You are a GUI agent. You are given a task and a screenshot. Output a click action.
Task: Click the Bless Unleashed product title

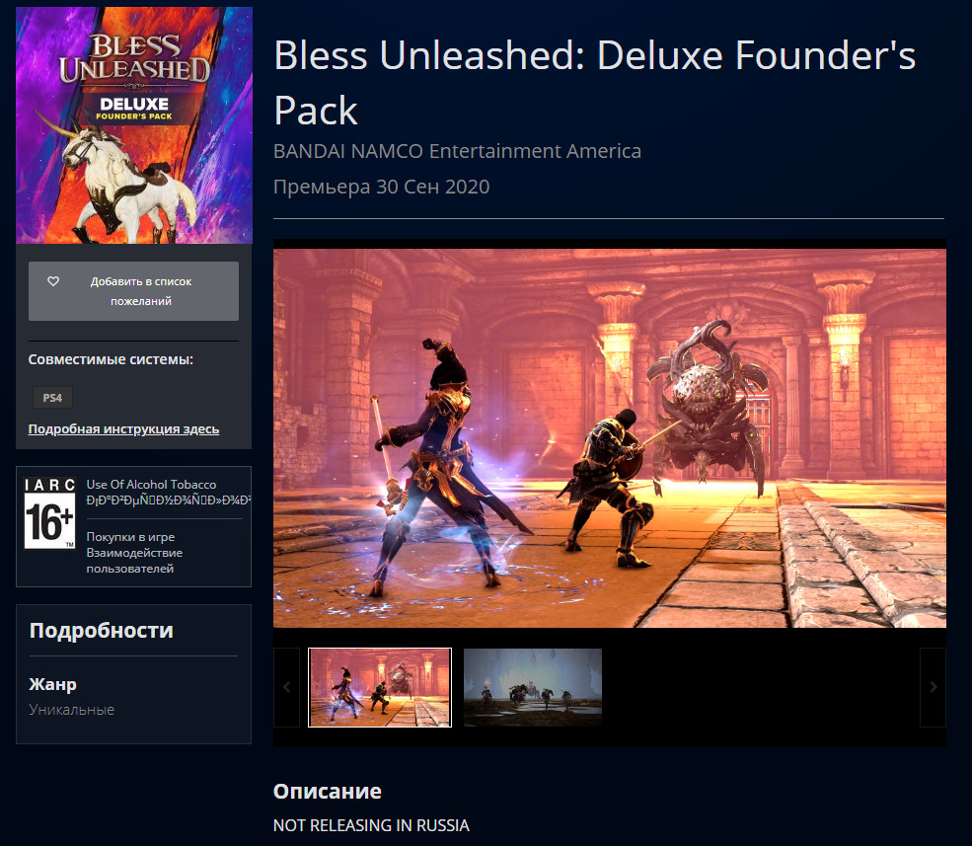point(594,83)
